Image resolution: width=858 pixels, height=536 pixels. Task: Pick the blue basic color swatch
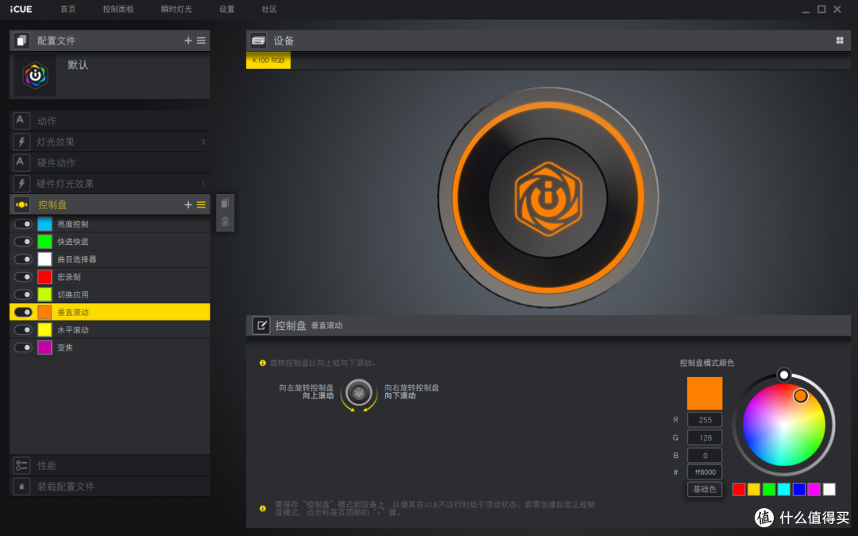click(799, 489)
